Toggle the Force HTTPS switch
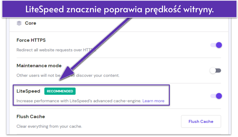 pos(216,45)
